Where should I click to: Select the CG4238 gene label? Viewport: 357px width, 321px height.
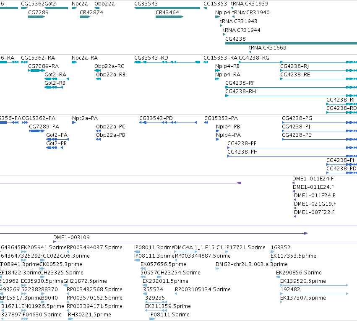click(235, 39)
